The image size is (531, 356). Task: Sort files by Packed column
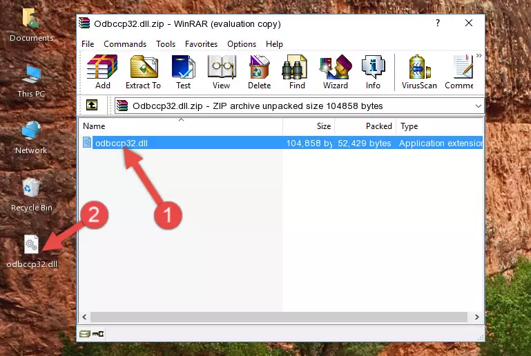tap(365, 126)
